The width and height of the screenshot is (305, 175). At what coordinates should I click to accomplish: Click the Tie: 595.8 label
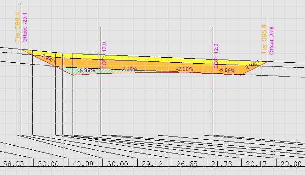(264, 39)
